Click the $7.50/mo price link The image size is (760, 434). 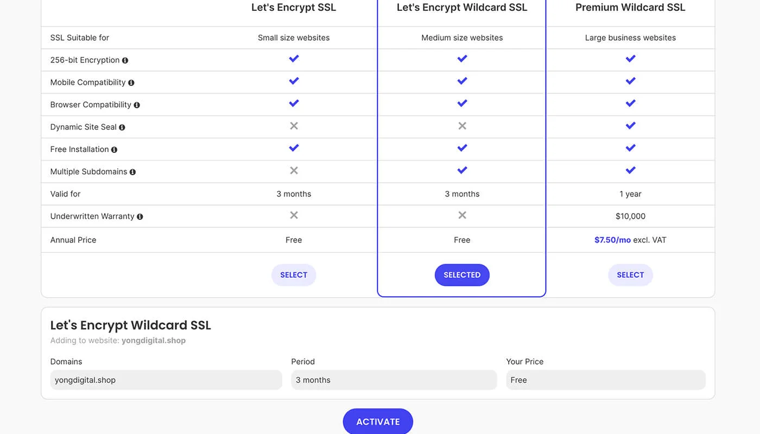tap(612, 239)
